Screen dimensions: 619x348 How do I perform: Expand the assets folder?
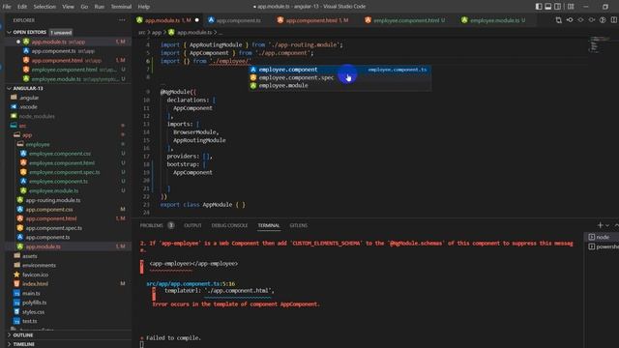click(30, 256)
